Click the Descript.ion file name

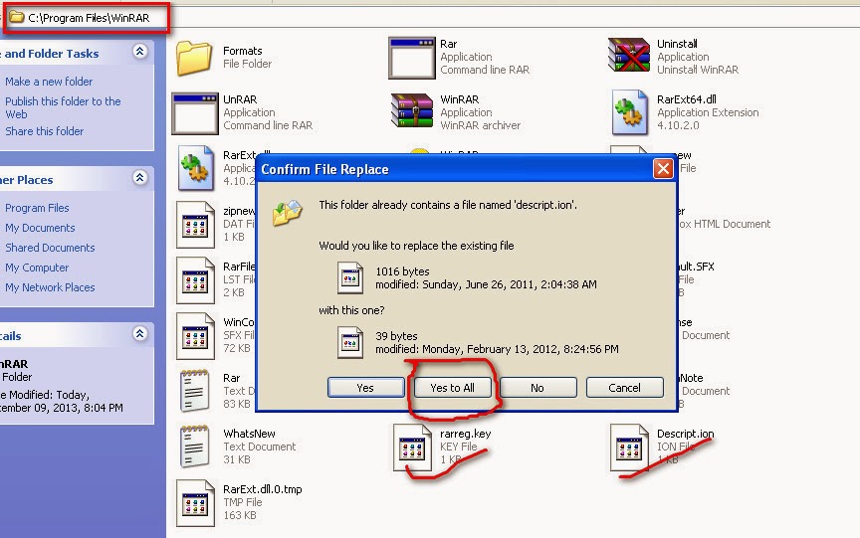click(x=685, y=434)
